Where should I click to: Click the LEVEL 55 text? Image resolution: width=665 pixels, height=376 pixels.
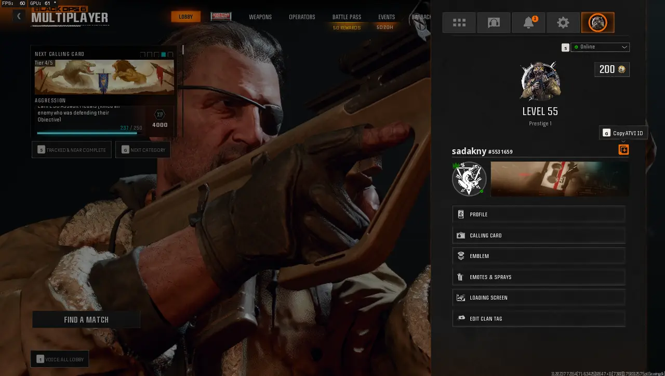point(540,111)
